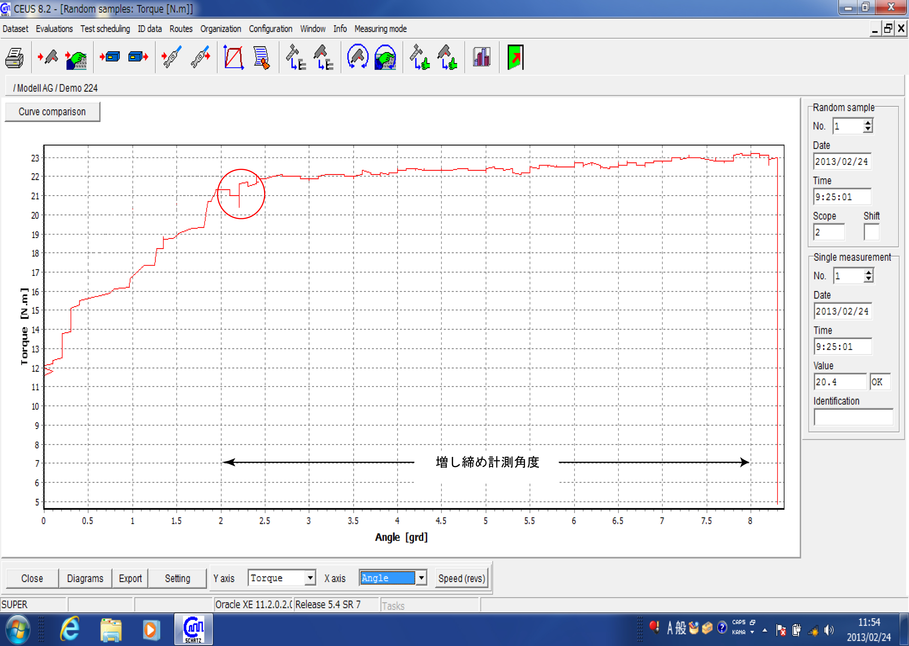
Task: Open the Evaluations menu
Action: point(54,29)
